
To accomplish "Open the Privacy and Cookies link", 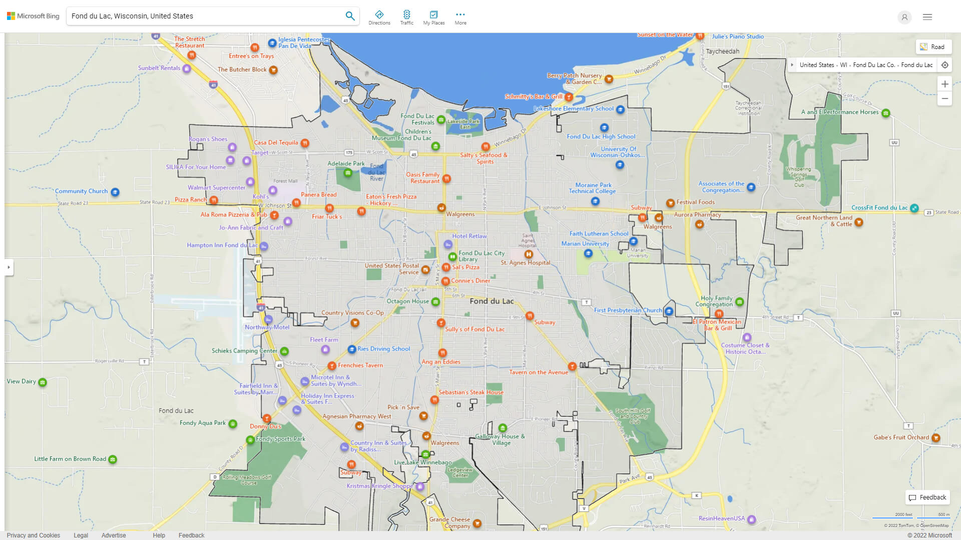I will tap(33, 535).
